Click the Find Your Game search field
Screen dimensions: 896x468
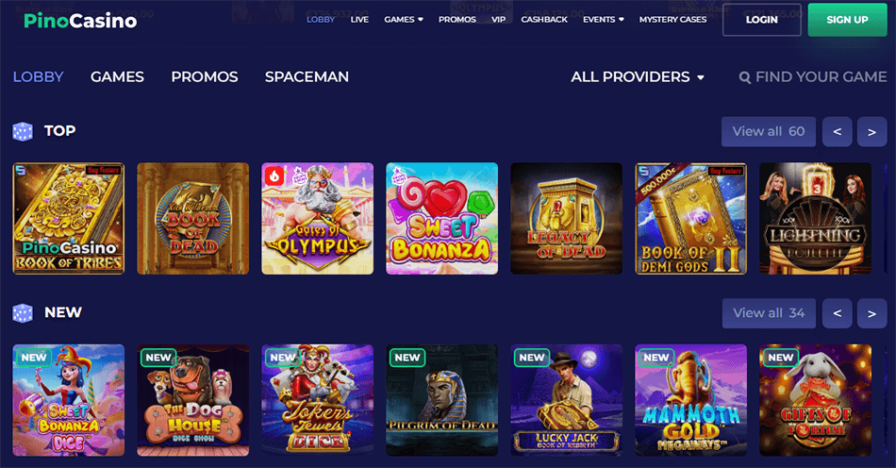point(813,77)
